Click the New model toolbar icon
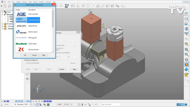The height and width of the screenshot is (107, 190). 5,6
